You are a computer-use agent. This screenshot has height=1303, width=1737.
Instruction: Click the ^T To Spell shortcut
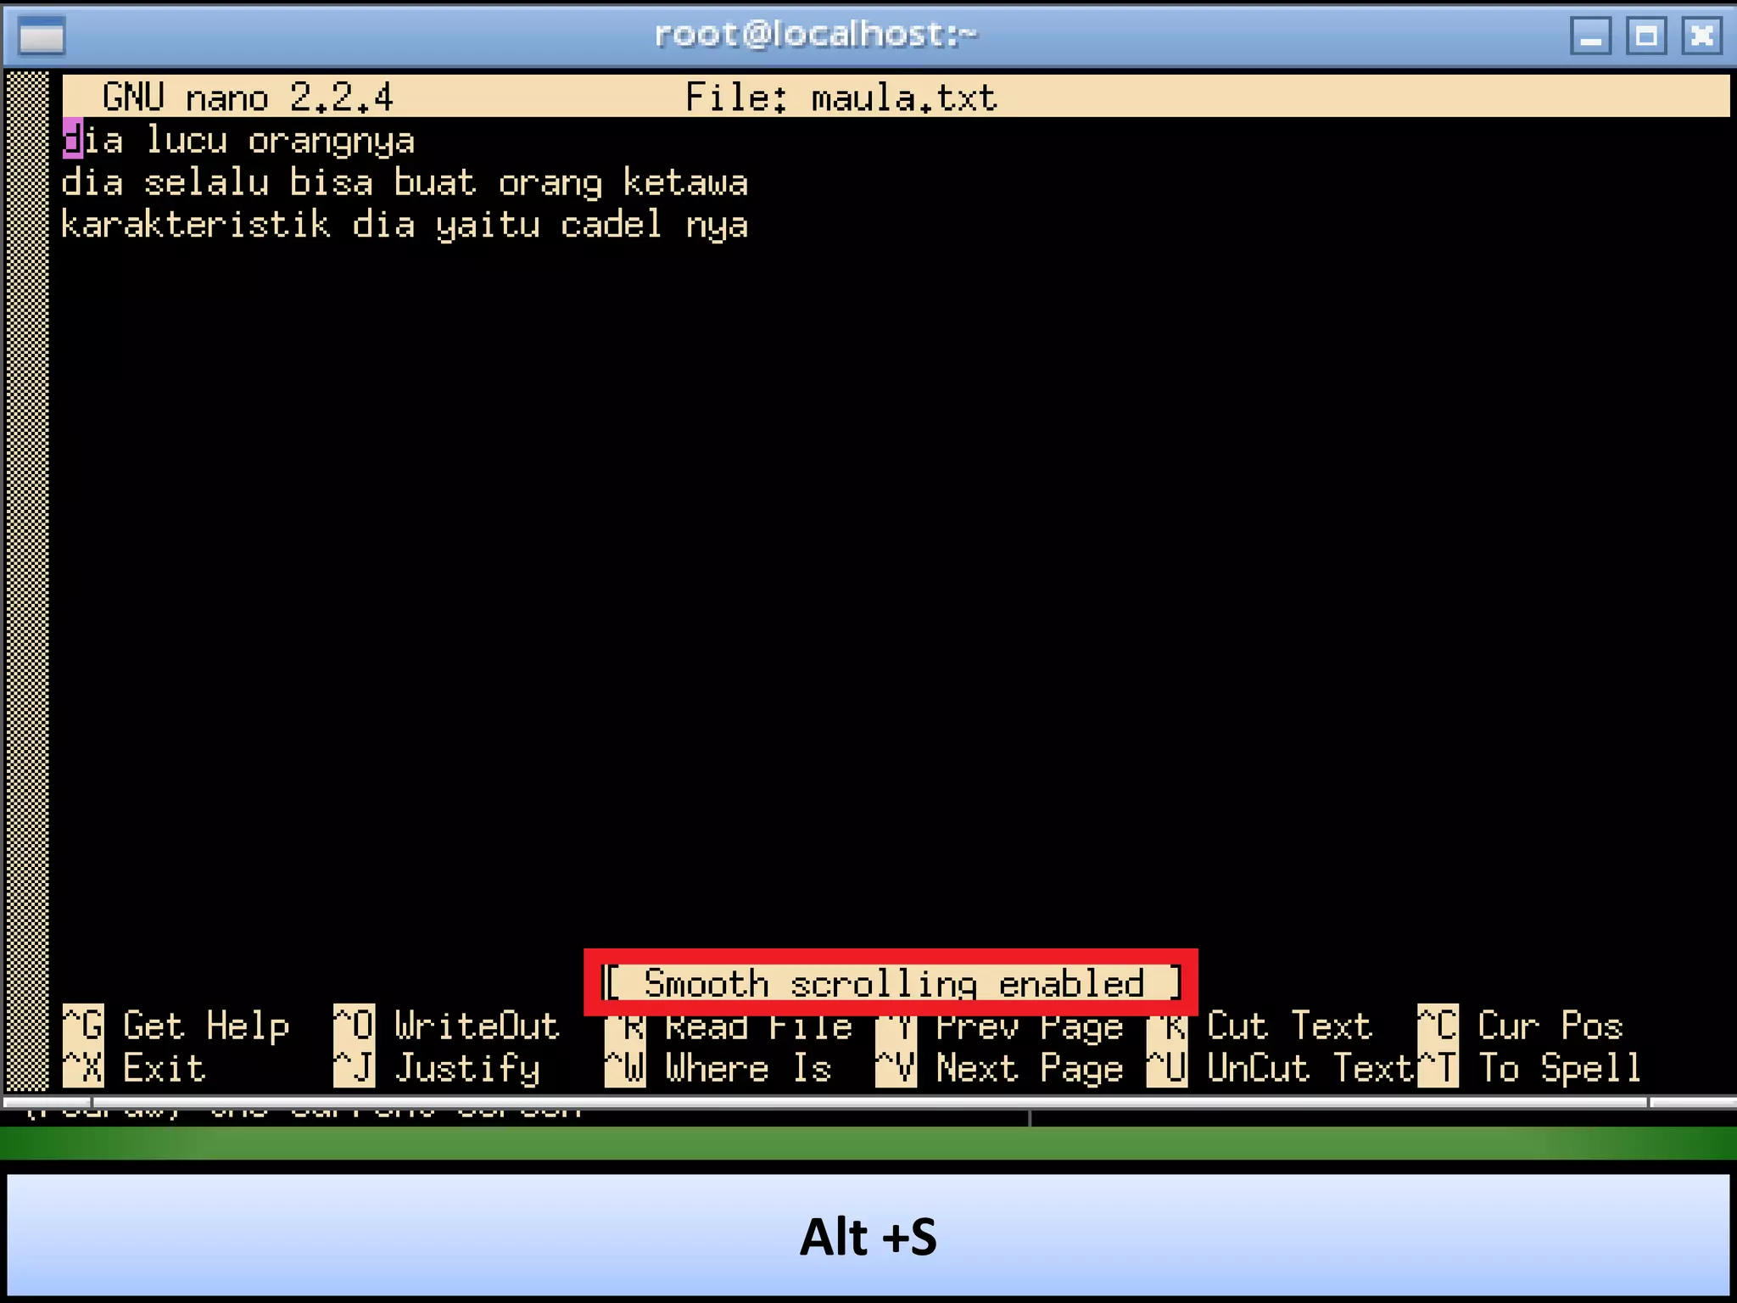1530,1068
